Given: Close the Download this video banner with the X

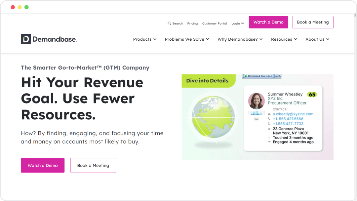Looking at the screenshot, I should (x=280, y=76).
